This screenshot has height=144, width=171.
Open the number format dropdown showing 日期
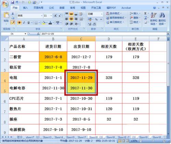(95, 14)
